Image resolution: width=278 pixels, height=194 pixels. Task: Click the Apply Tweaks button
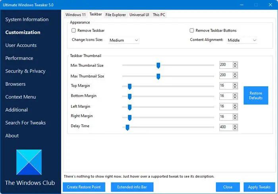259,187
